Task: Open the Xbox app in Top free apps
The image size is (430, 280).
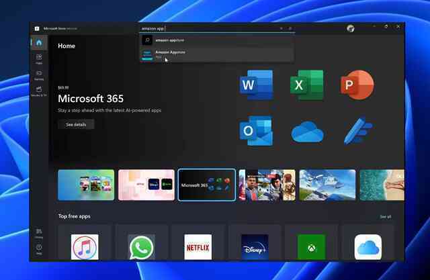Action: pyautogui.click(x=311, y=247)
